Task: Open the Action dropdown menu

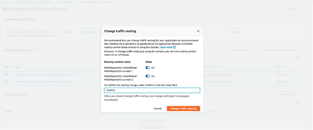Action: [x=293, y=9]
